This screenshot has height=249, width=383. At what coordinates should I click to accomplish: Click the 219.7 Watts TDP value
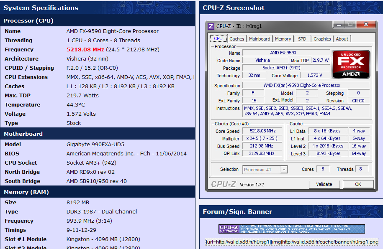tap(82, 96)
